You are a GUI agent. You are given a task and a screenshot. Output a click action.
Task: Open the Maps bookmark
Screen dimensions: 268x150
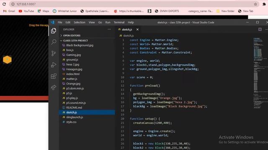click(43, 11)
